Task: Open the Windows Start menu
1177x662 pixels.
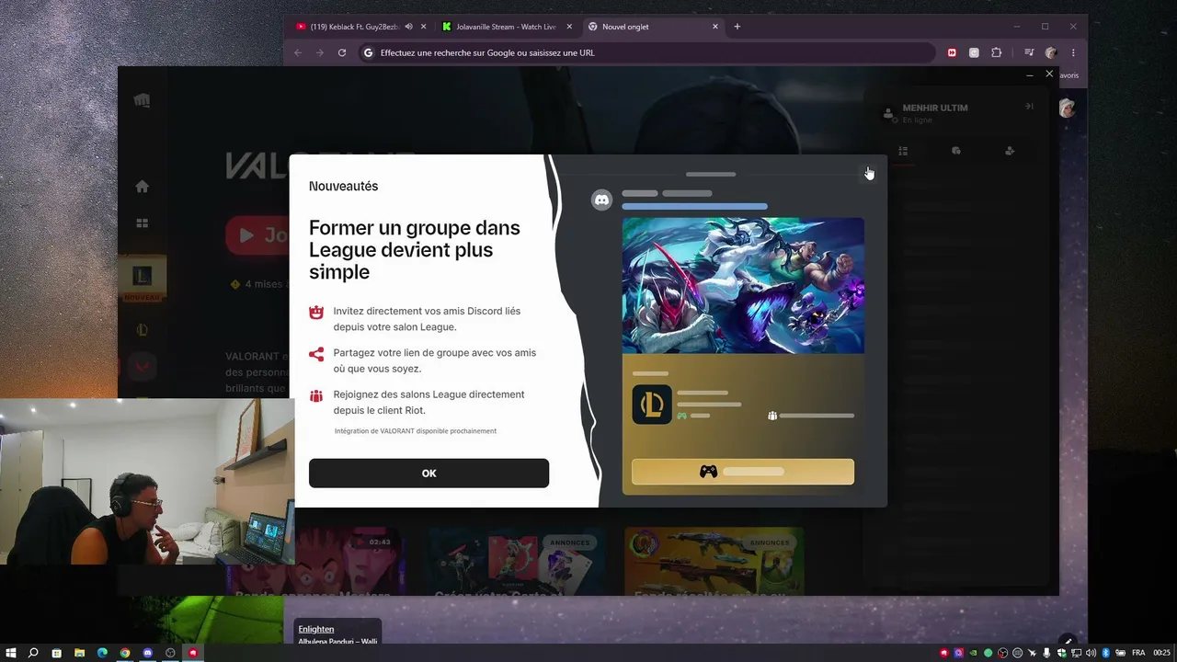Action: coord(11,653)
